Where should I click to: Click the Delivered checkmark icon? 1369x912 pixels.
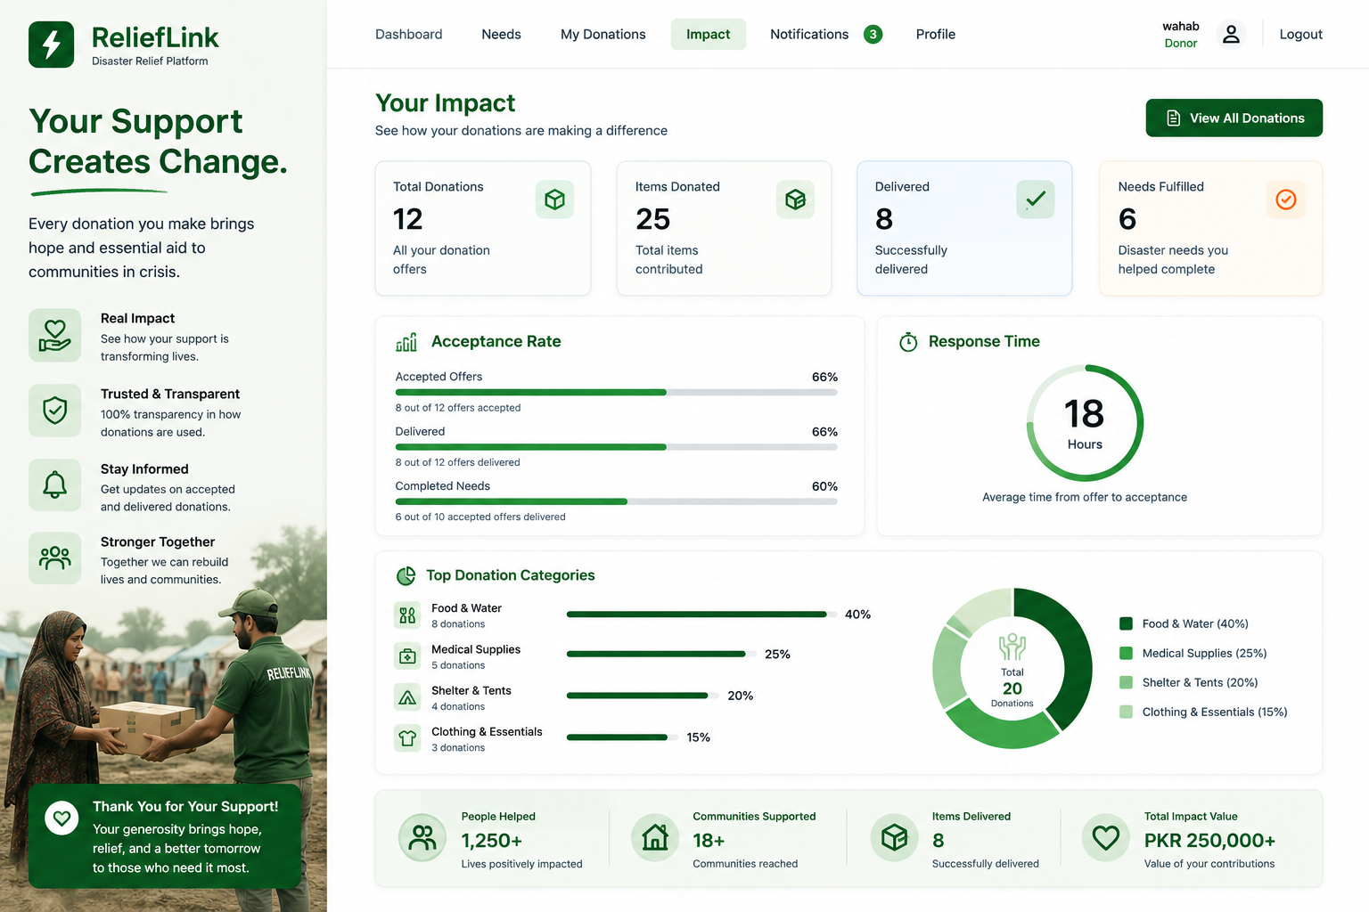1036,199
